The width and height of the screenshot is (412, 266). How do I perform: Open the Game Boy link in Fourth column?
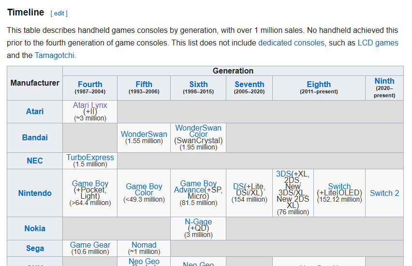pyautogui.click(x=90, y=183)
